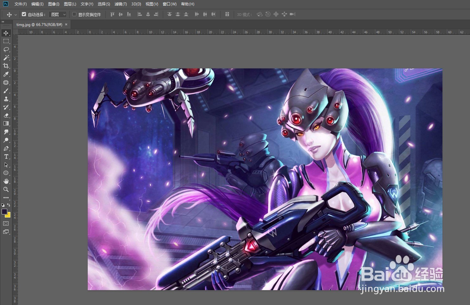Align right edges of layers
The width and height of the screenshot is (470, 305).
click(x=156, y=14)
